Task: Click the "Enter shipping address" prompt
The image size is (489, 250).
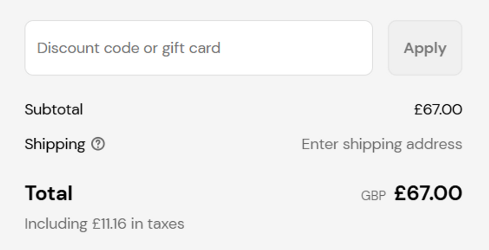Action: [381, 144]
